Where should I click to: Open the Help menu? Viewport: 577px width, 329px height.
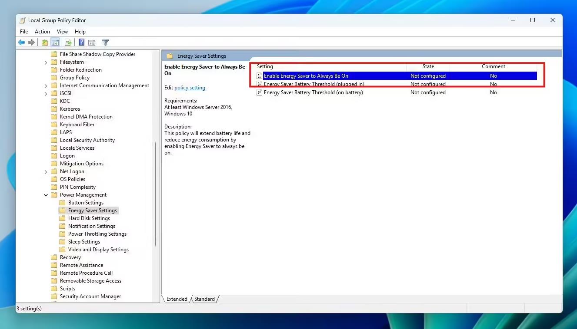point(80,32)
